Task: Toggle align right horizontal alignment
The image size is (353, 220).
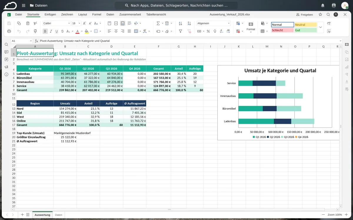Action: pyautogui.click(x=123, y=31)
